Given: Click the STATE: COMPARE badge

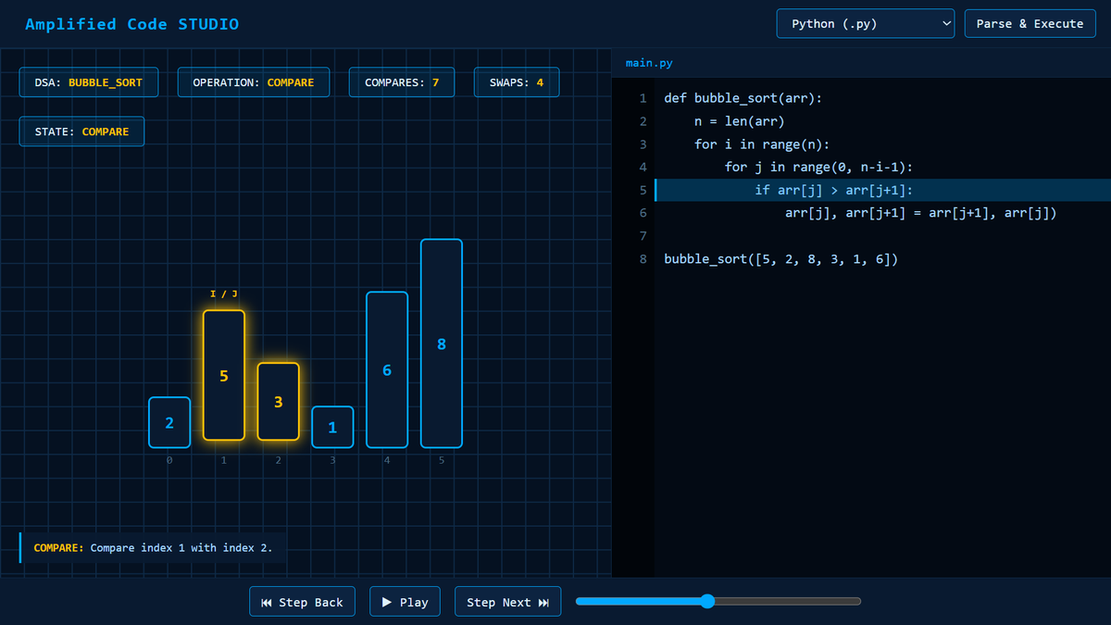Looking at the screenshot, I should [82, 131].
